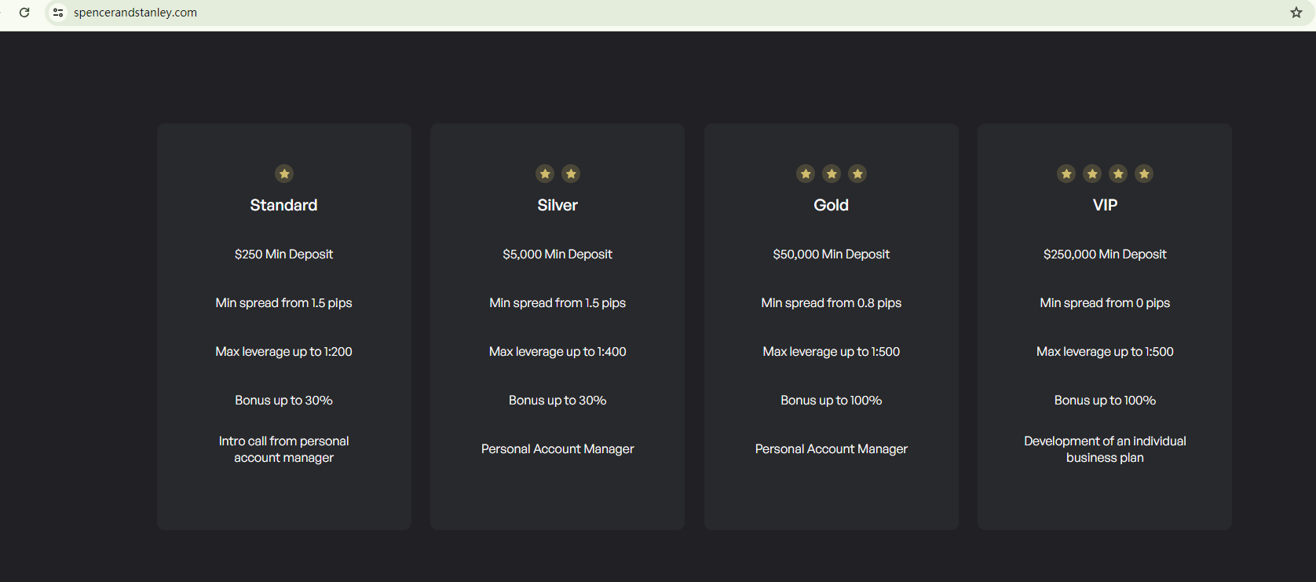
Task: Click the second star above Silver
Action: point(571,174)
